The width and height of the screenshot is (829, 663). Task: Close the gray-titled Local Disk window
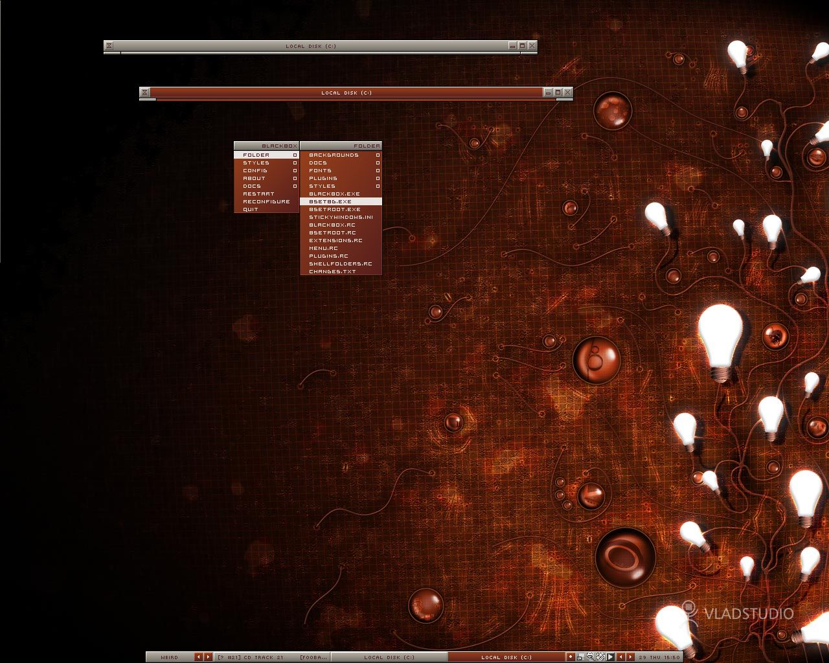tap(532, 46)
